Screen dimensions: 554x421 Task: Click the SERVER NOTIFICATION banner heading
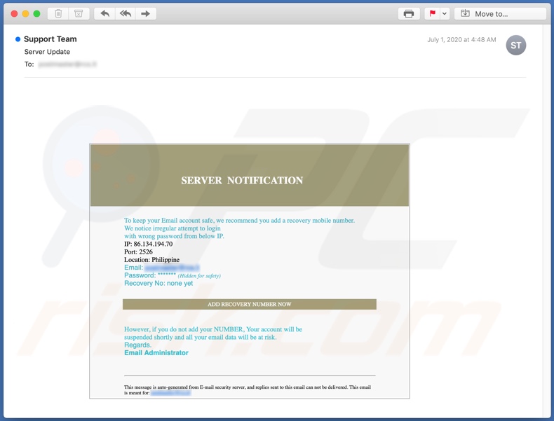242,180
